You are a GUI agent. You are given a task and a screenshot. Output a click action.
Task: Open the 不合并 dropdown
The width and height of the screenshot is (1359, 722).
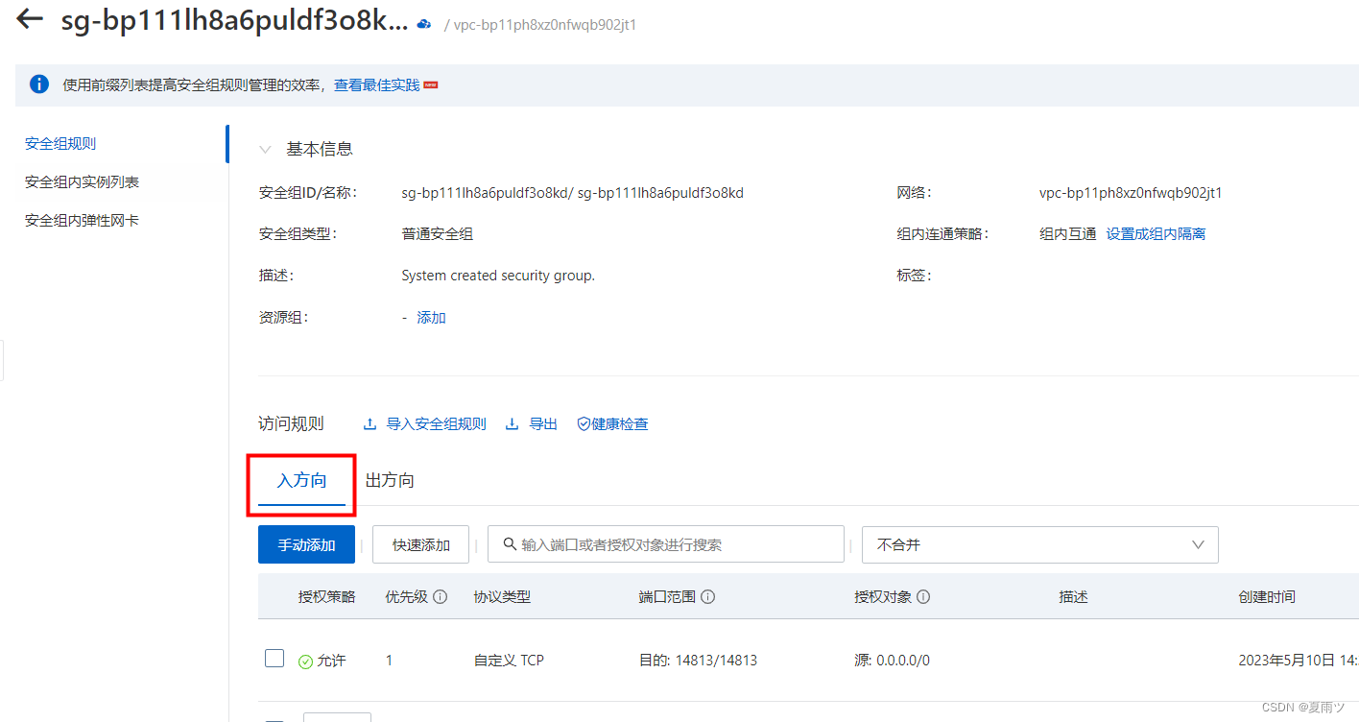1040,544
